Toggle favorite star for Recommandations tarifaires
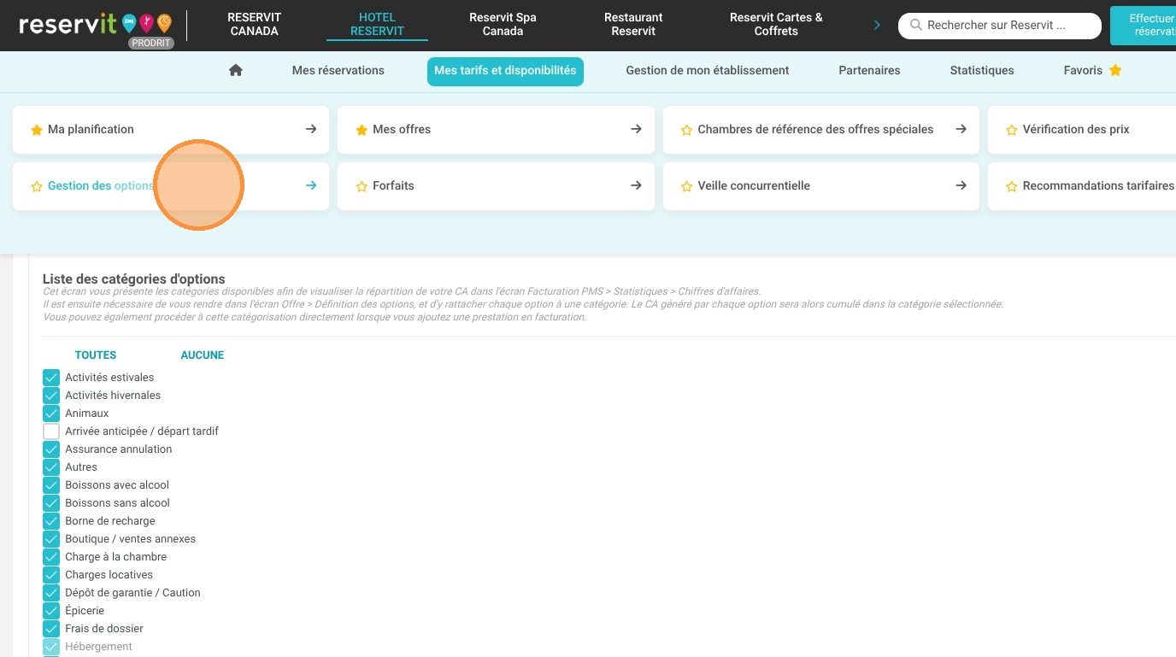The height and width of the screenshot is (657, 1176). coord(1012,186)
